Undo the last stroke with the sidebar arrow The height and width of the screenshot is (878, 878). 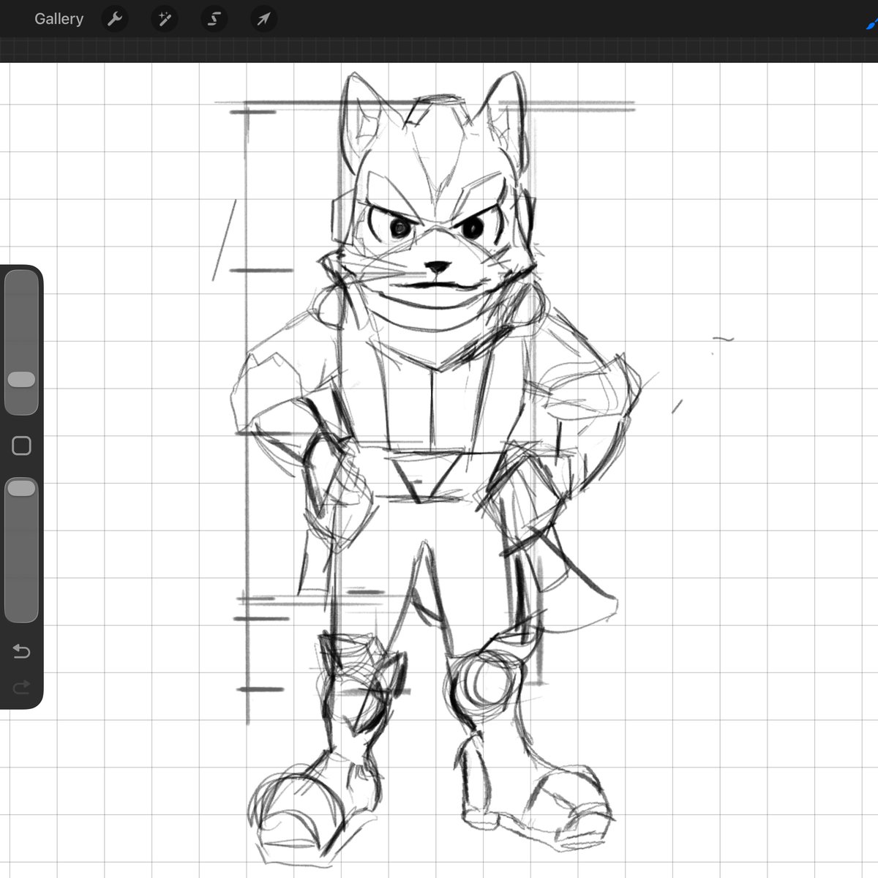(x=21, y=650)
